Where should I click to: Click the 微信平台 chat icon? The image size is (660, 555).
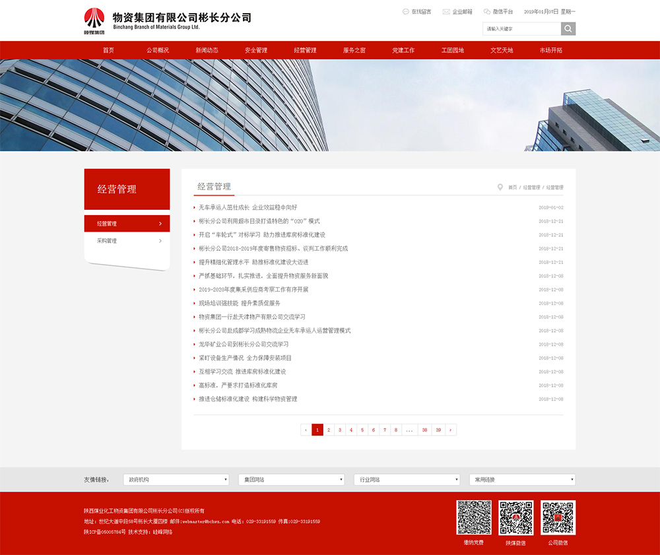487,12
